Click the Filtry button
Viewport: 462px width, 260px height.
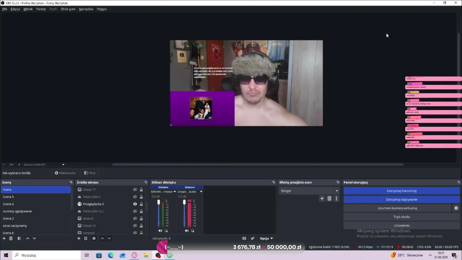(x=90, y=173)
